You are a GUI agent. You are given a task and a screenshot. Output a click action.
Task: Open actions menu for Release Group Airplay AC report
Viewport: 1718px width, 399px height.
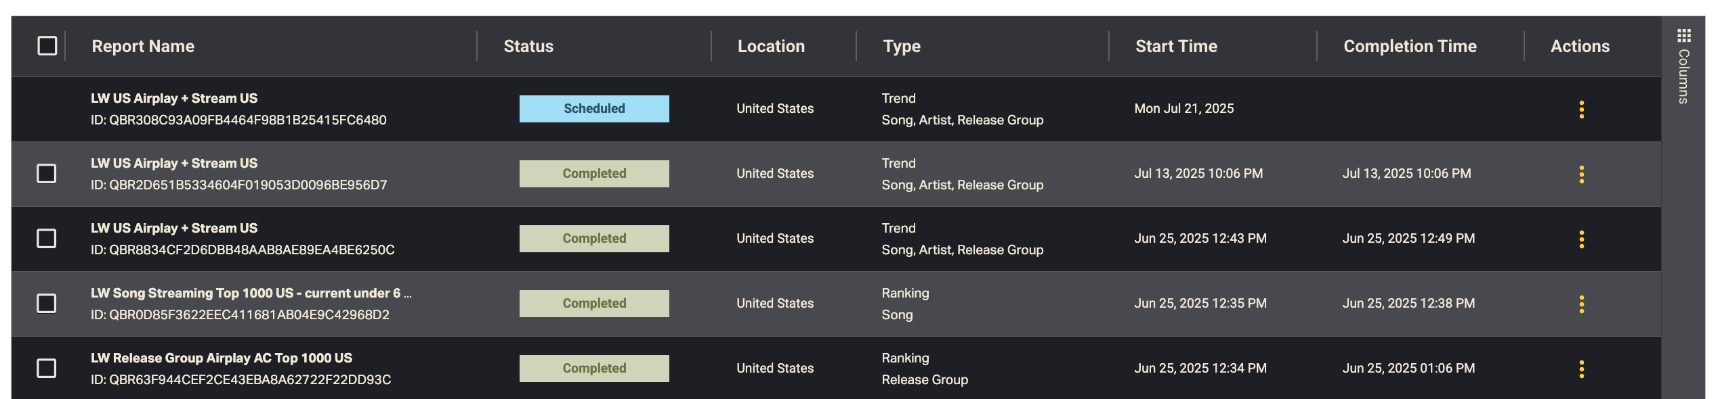coord(1581,369)
